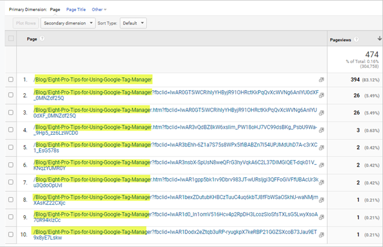Screen dimensions: 383x247
Task: Check the box for row 9
Action: click(x=11, y=217)
